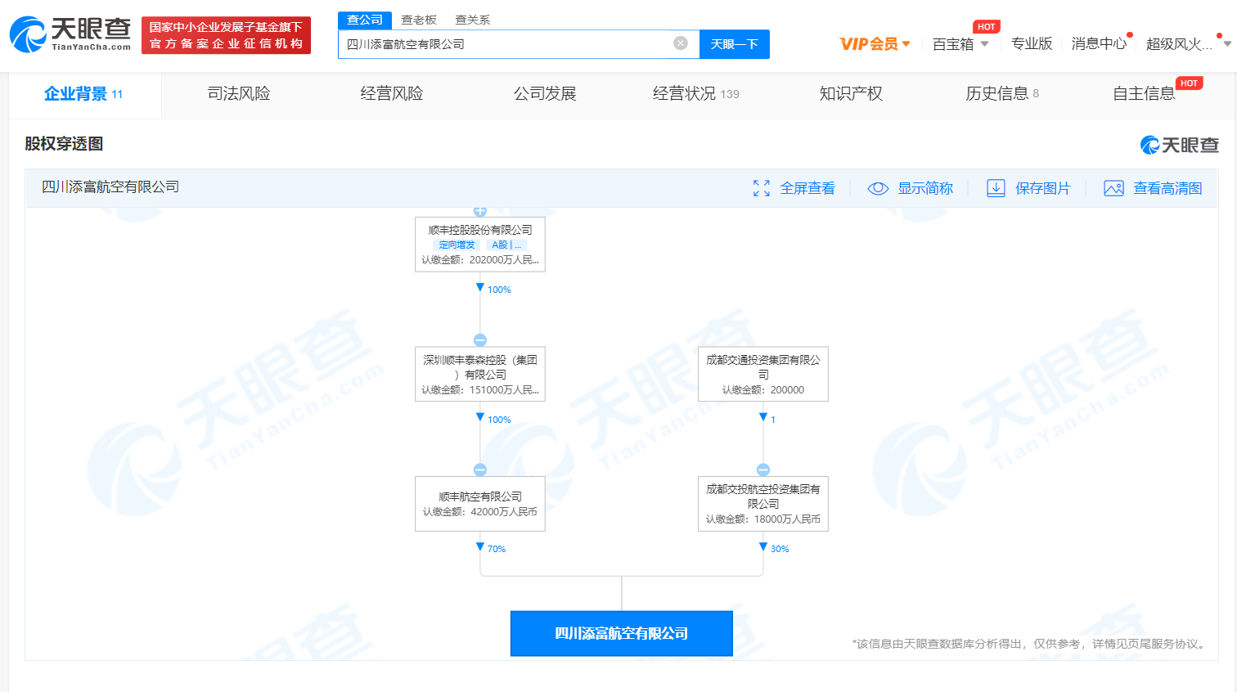Screen dimensions: 1237x692
Task: Click the 深圳顺丰泰森控股 company node
Action: click(480, 374)
